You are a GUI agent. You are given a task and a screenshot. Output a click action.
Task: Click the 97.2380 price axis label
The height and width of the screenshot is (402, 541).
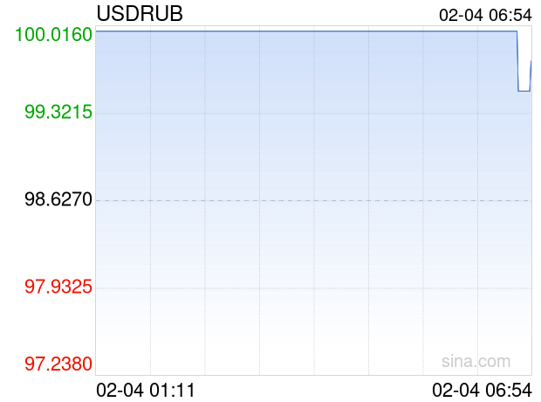(x=58, y=364)
